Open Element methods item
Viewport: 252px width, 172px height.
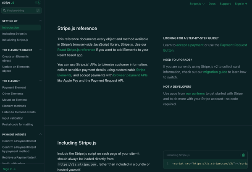click(14, 106)
